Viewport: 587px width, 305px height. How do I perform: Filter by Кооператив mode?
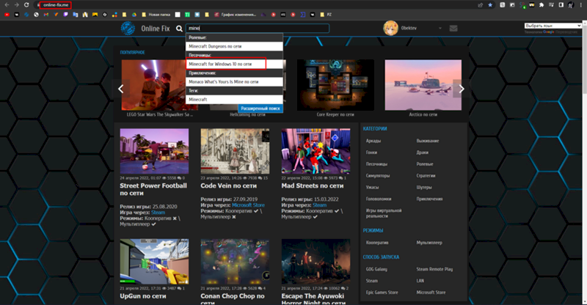click(x=377, y=243)
